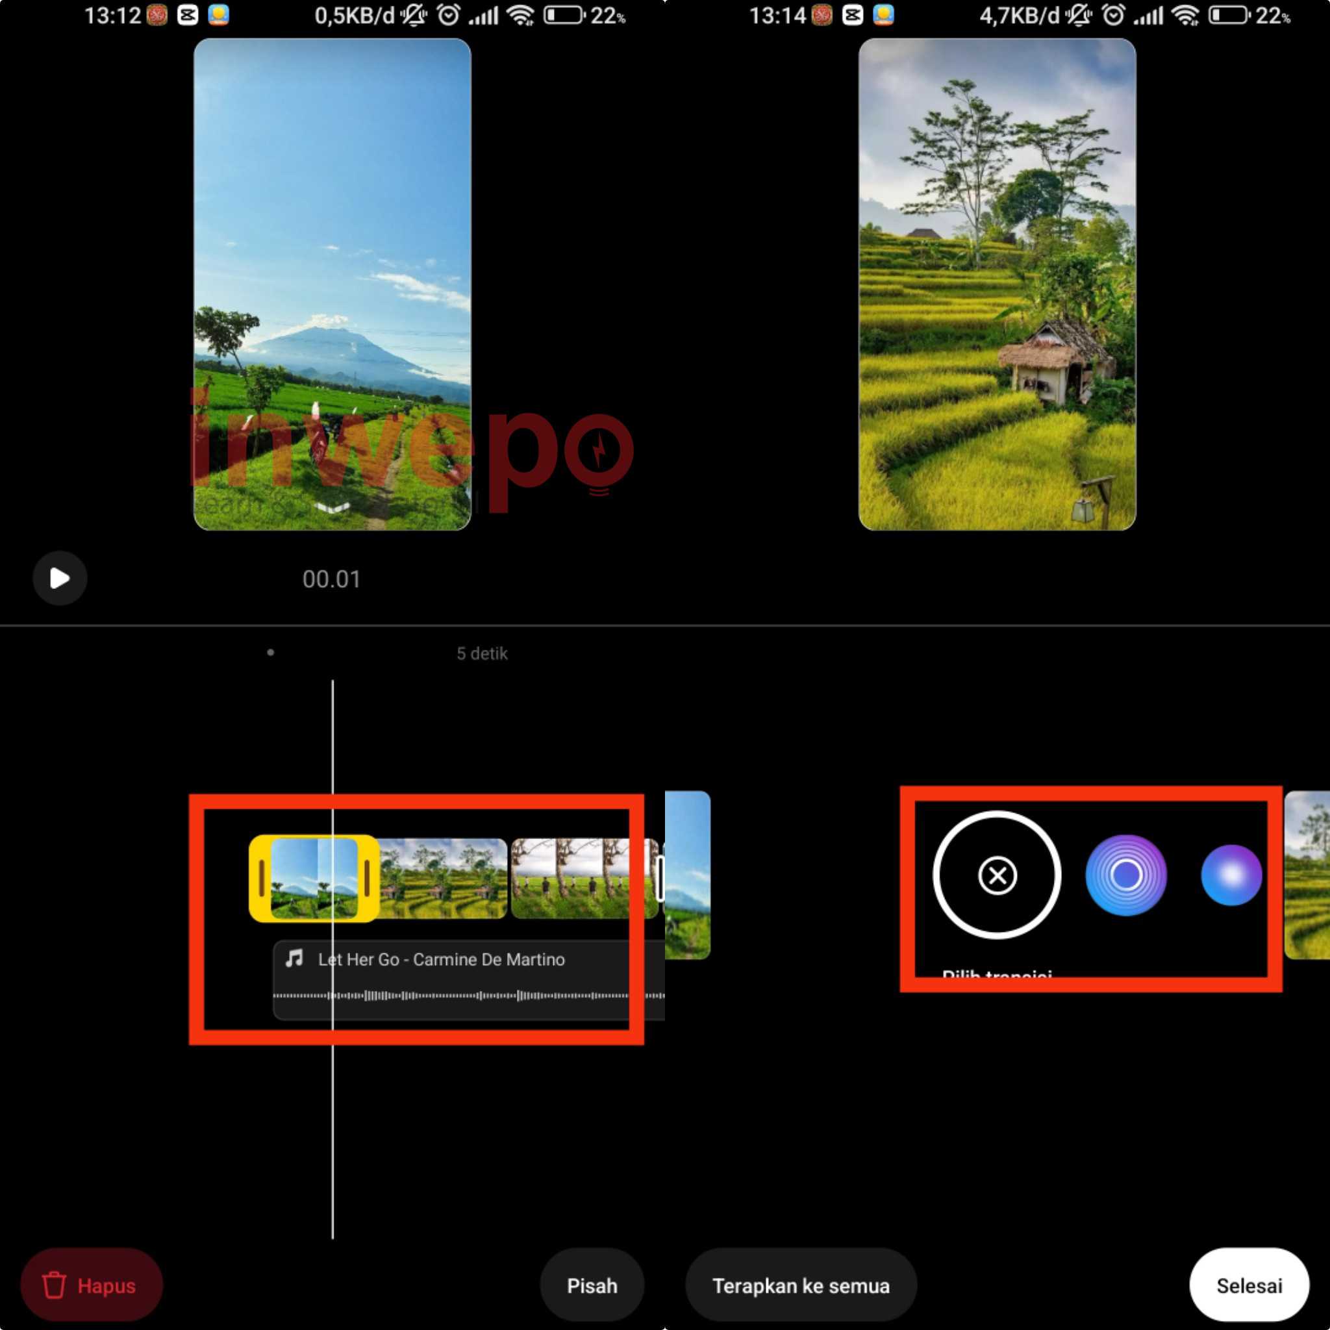The height and width of the screenshot is (1330, 1330).
Task: Choose the glowing blue orb transition
Action: 1231,875
